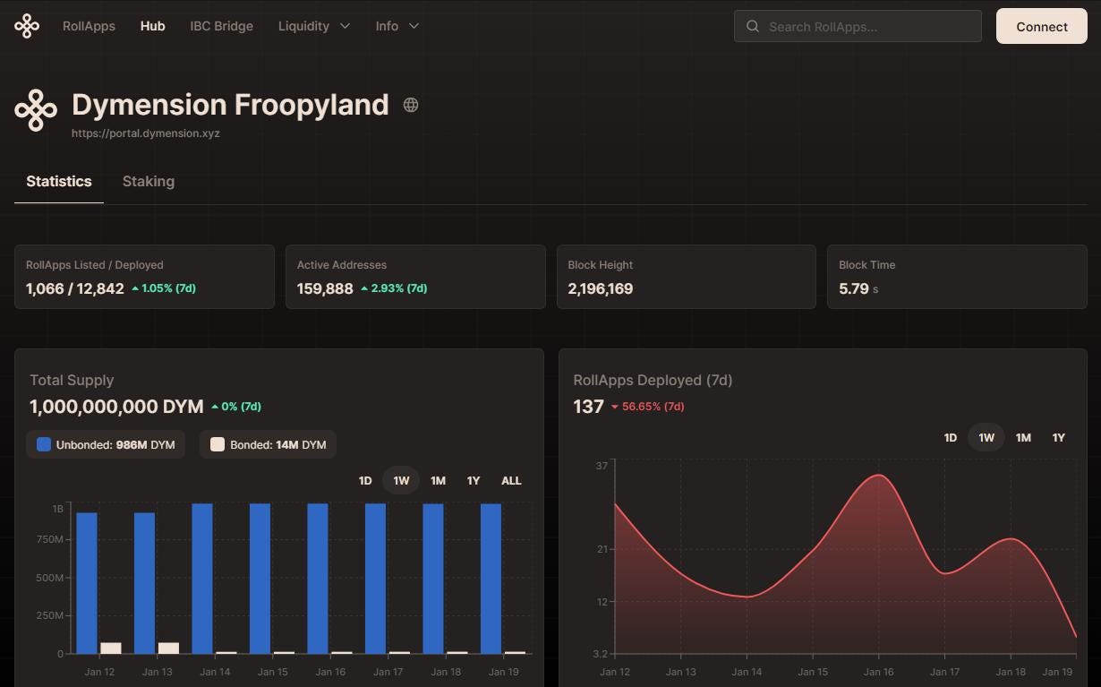1101x687 pixels.
Task: Click the Jan 13 cream Bonded bar
Action: pos(168,648)
